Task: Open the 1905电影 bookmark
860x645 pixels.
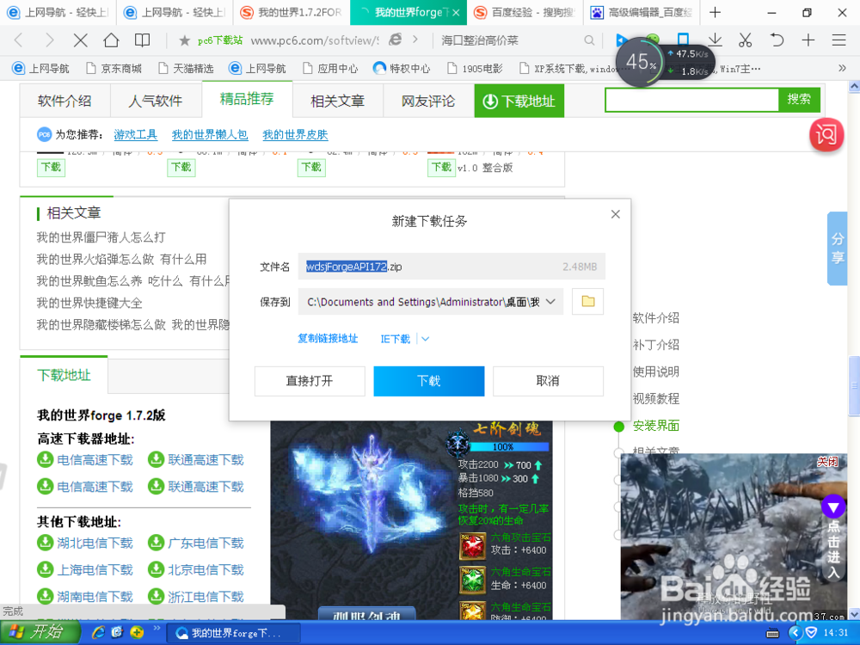Action: point(475,69)
